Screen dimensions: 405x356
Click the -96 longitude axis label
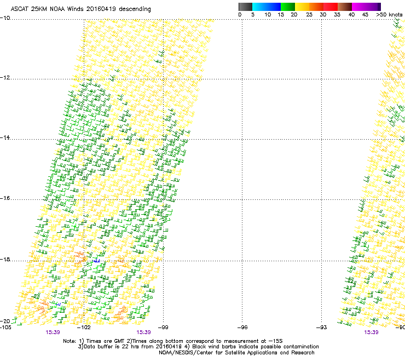242,328
